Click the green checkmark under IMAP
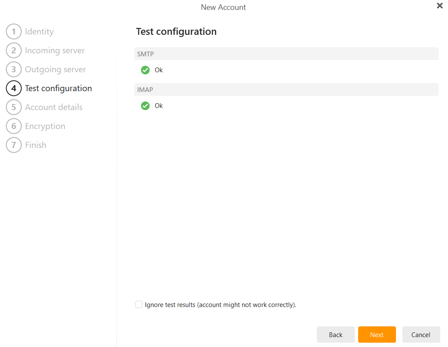Screen dimensions: 448x347 [145, 105]
